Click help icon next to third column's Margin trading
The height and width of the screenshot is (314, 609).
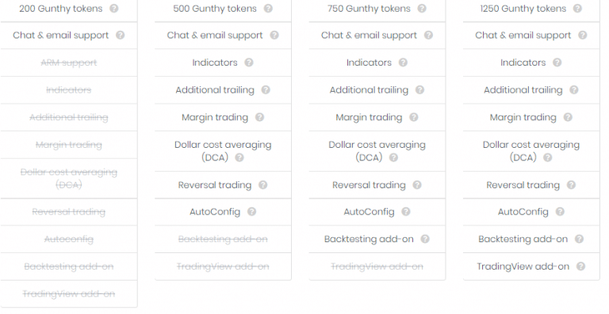(414, 117)
